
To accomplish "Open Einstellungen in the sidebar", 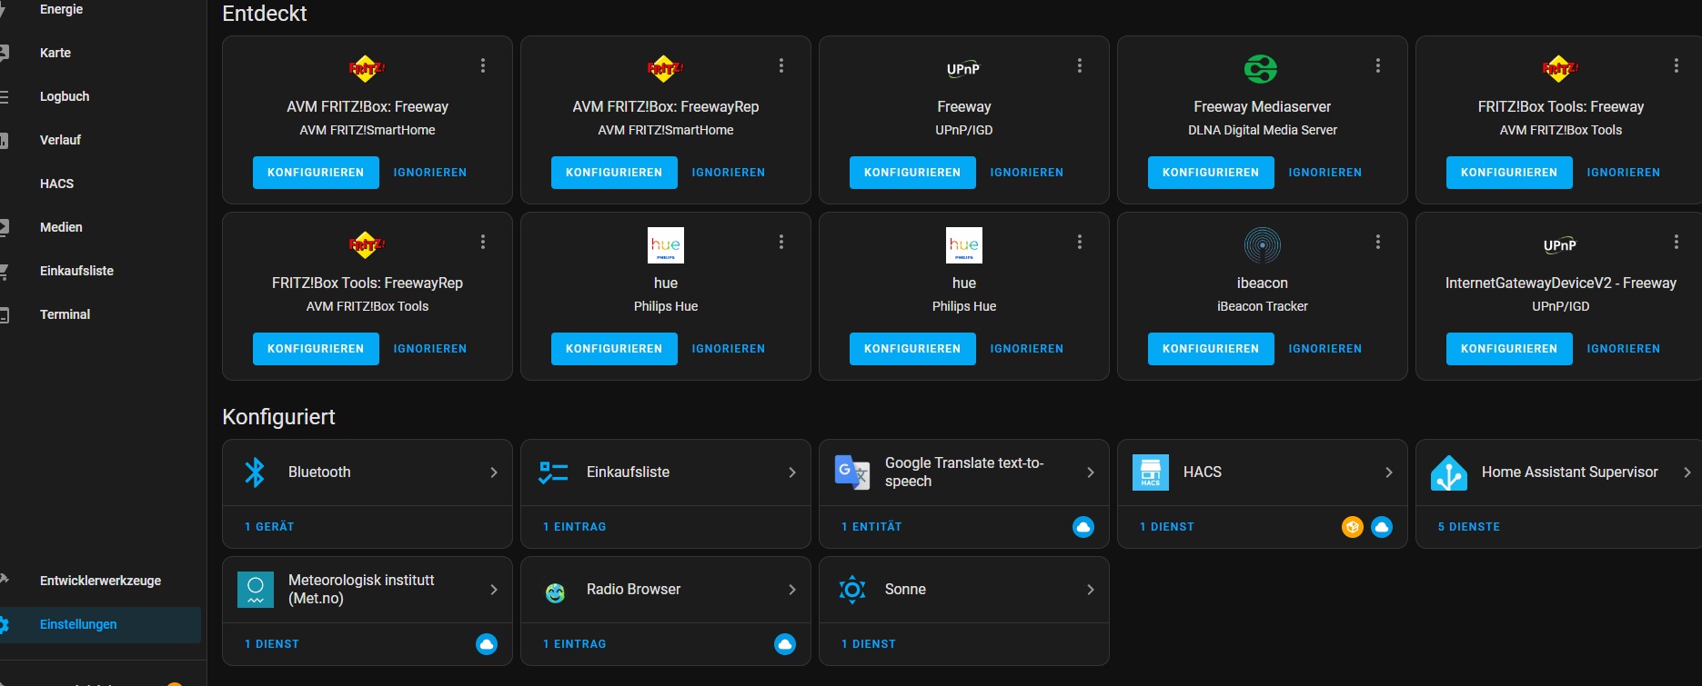I will [x=78, y=624].
